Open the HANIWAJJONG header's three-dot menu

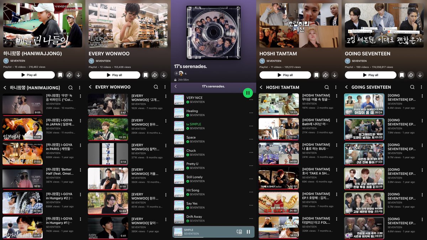click(80, 87)
